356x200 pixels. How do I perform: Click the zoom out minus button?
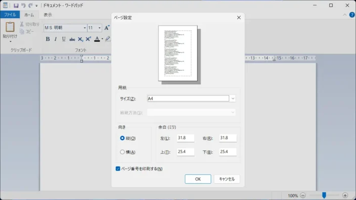pyautogui.click(x=302, y=195)
